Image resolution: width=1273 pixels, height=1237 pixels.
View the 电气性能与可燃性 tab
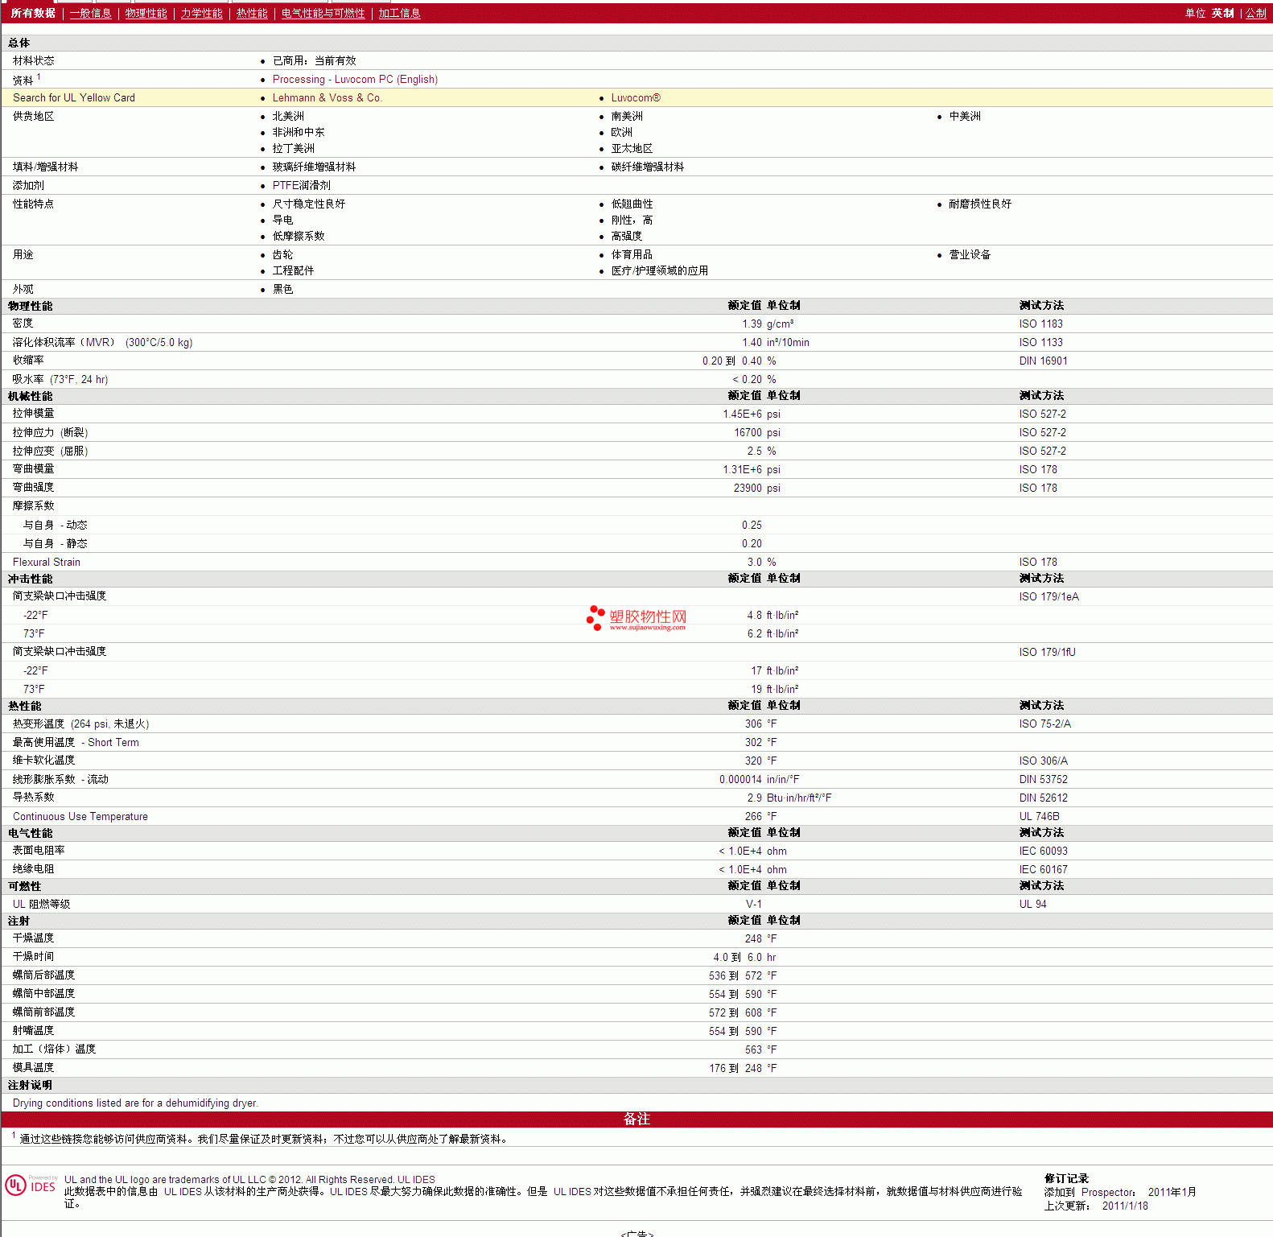tap(323, 13)
